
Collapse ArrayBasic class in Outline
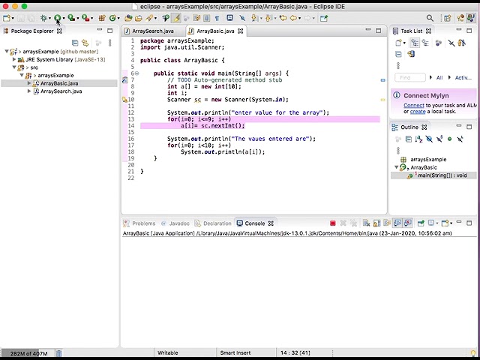pos(397,167)
